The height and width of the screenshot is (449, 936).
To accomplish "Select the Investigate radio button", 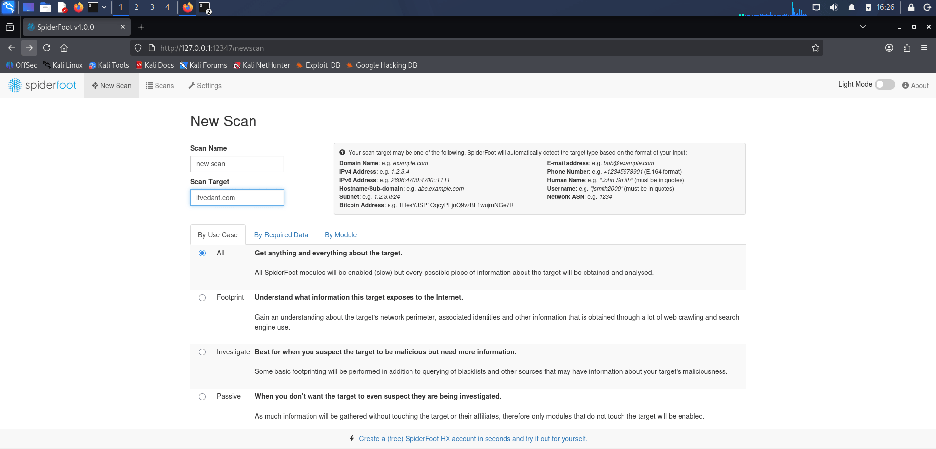I will [202, 352].
